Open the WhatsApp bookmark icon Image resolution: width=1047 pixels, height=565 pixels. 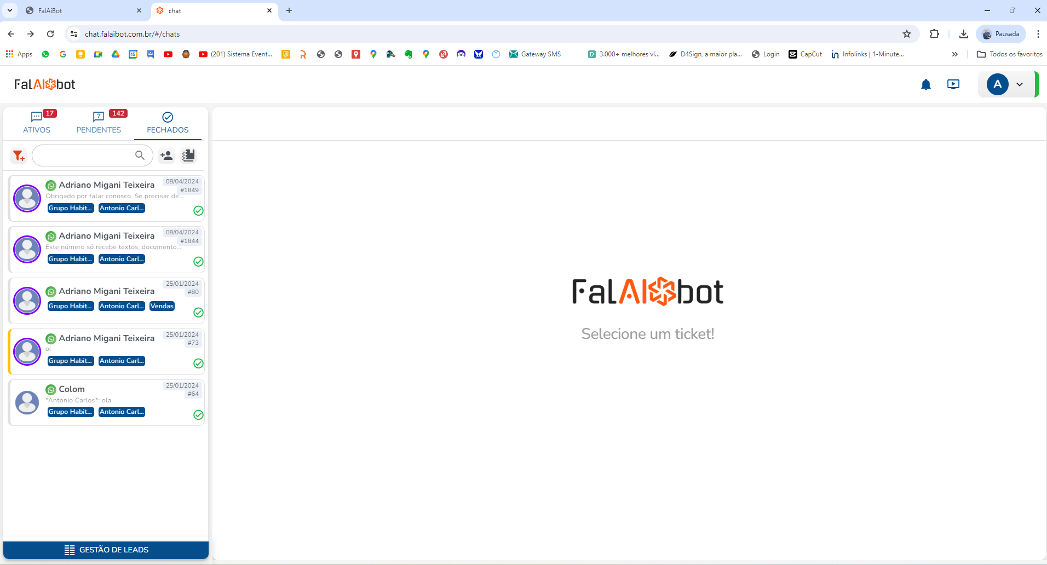45,54
